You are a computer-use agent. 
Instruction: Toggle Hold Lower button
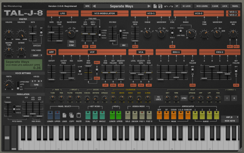coord(112,115)
